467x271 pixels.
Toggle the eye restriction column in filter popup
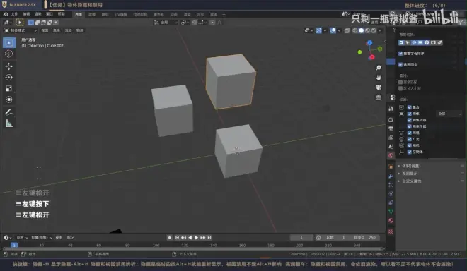pos(414,42)
